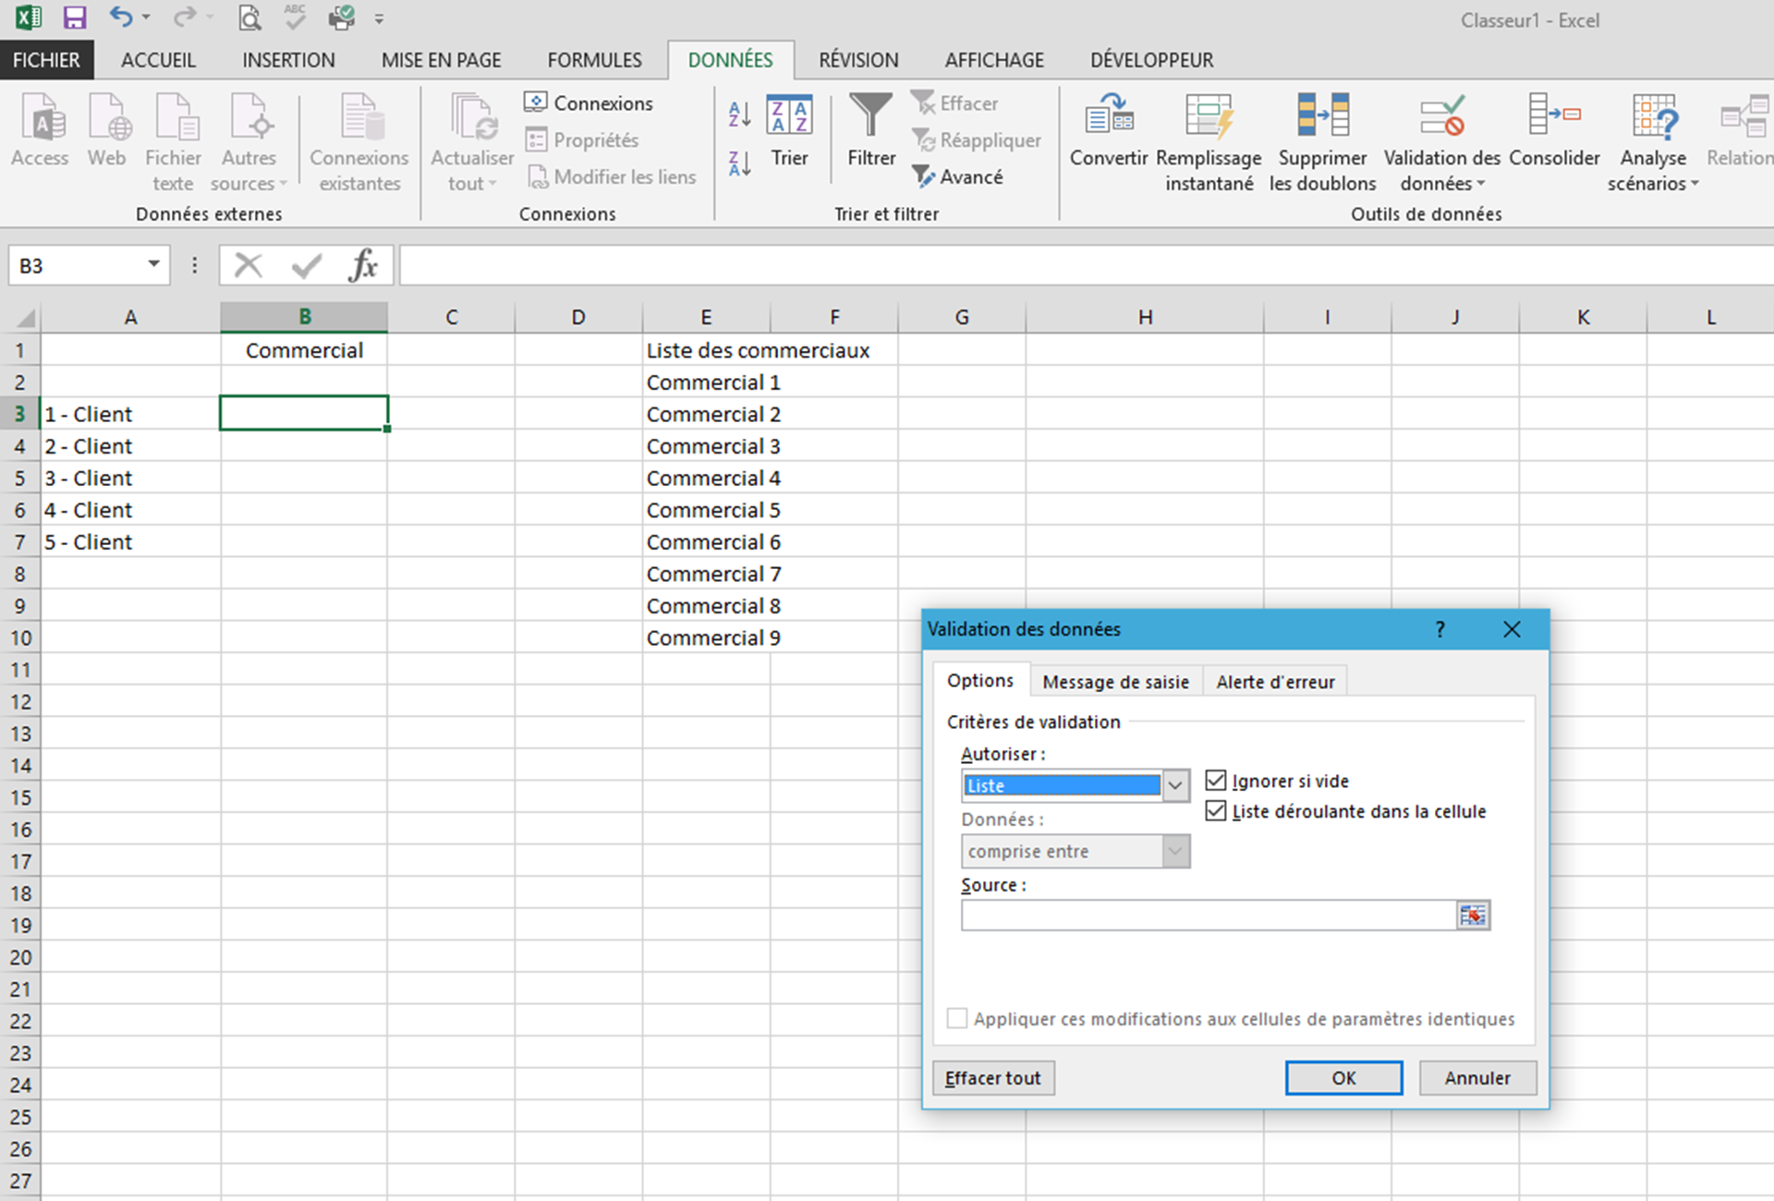Sort A to Z ascending icon

click(739, 115)
